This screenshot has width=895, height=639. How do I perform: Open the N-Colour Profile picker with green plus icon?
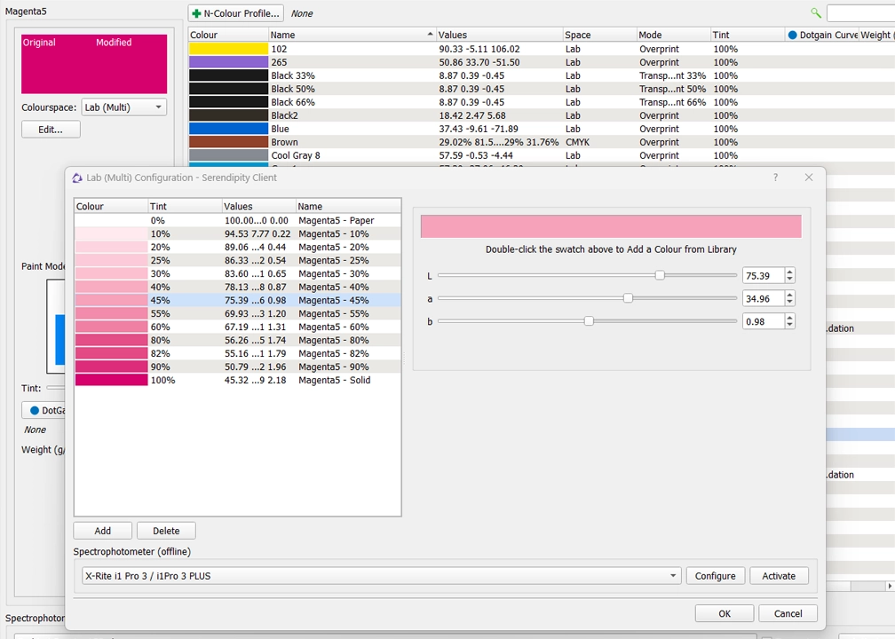pos(234,13)
